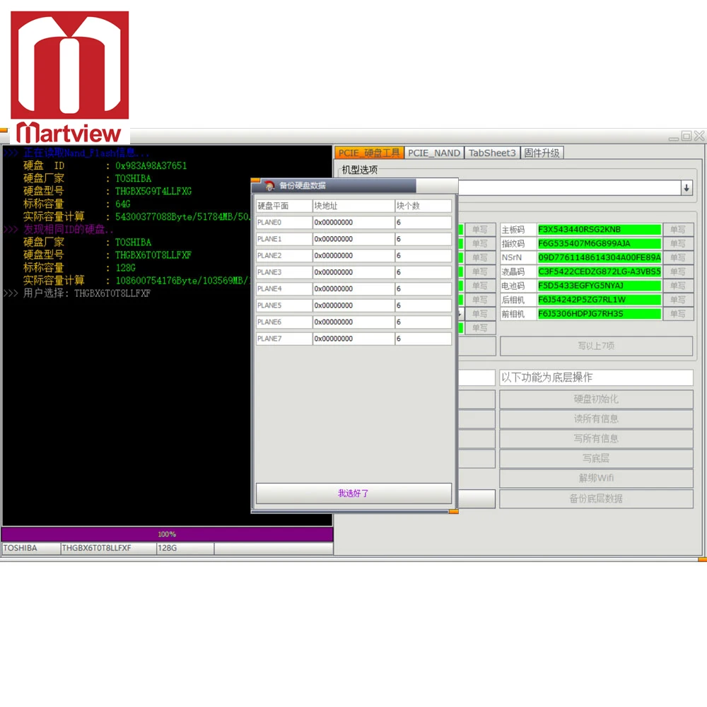Edit the 前相机 value field
Image resolution: width=707 pixels, height=707 pixels.
pyautogui.click(x=600, y=313)
